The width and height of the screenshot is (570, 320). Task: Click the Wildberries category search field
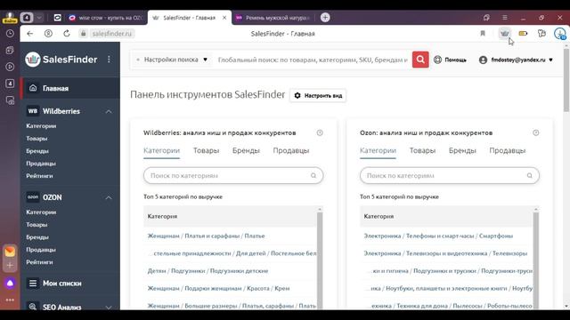pyautogui.click(x=233, y=176)
